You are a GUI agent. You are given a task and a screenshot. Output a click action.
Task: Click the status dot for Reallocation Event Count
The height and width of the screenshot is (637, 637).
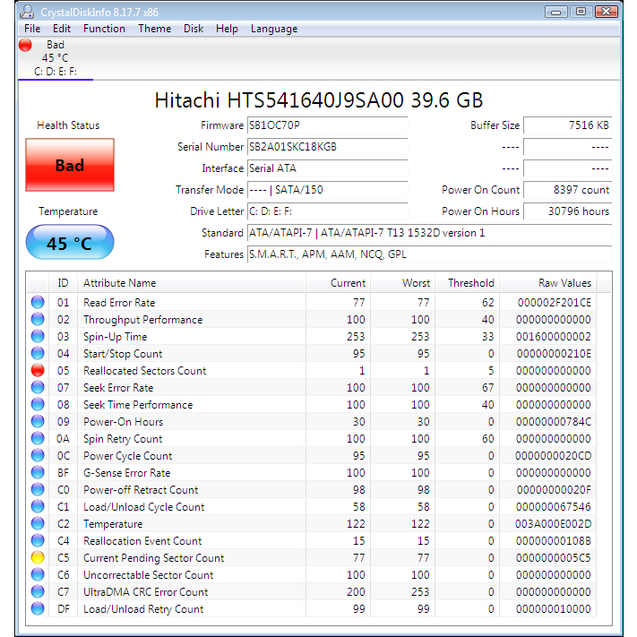pyautogui.click(x=38, y=541)
